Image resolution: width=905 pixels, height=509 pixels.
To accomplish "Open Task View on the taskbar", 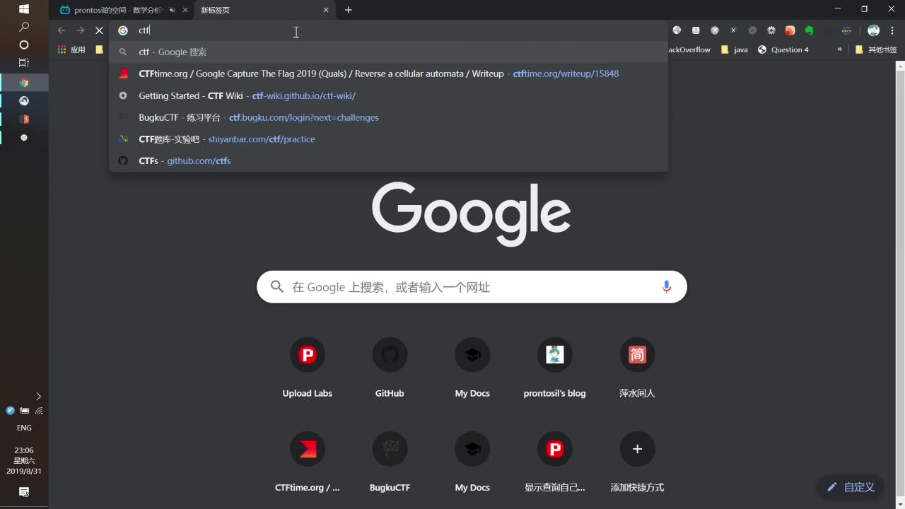I will [23, 62].
